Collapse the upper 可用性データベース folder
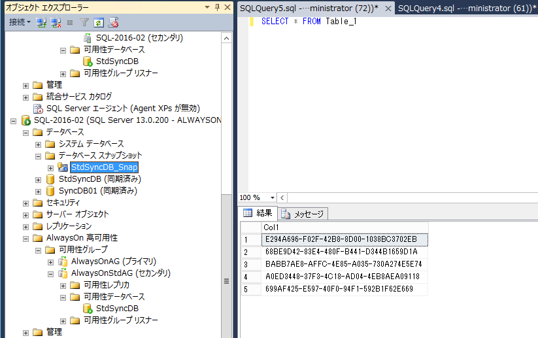Image resolution: width=538 pixels, height=338 pixels. click(63, 50)
